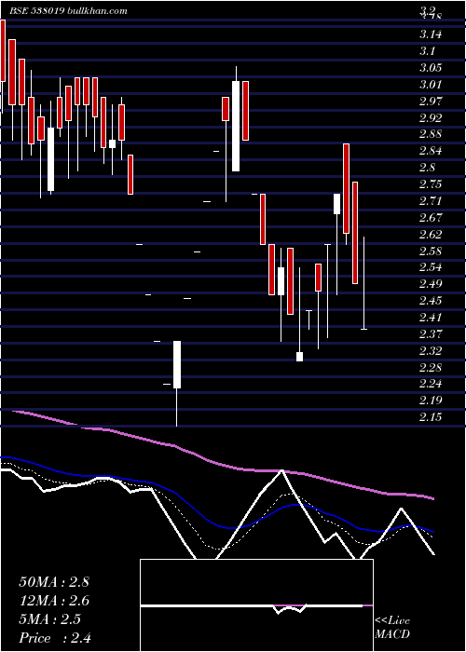466x652 pixels.
Task: Pick the 2.58 price axis value
Action: (x=431, y=251)
